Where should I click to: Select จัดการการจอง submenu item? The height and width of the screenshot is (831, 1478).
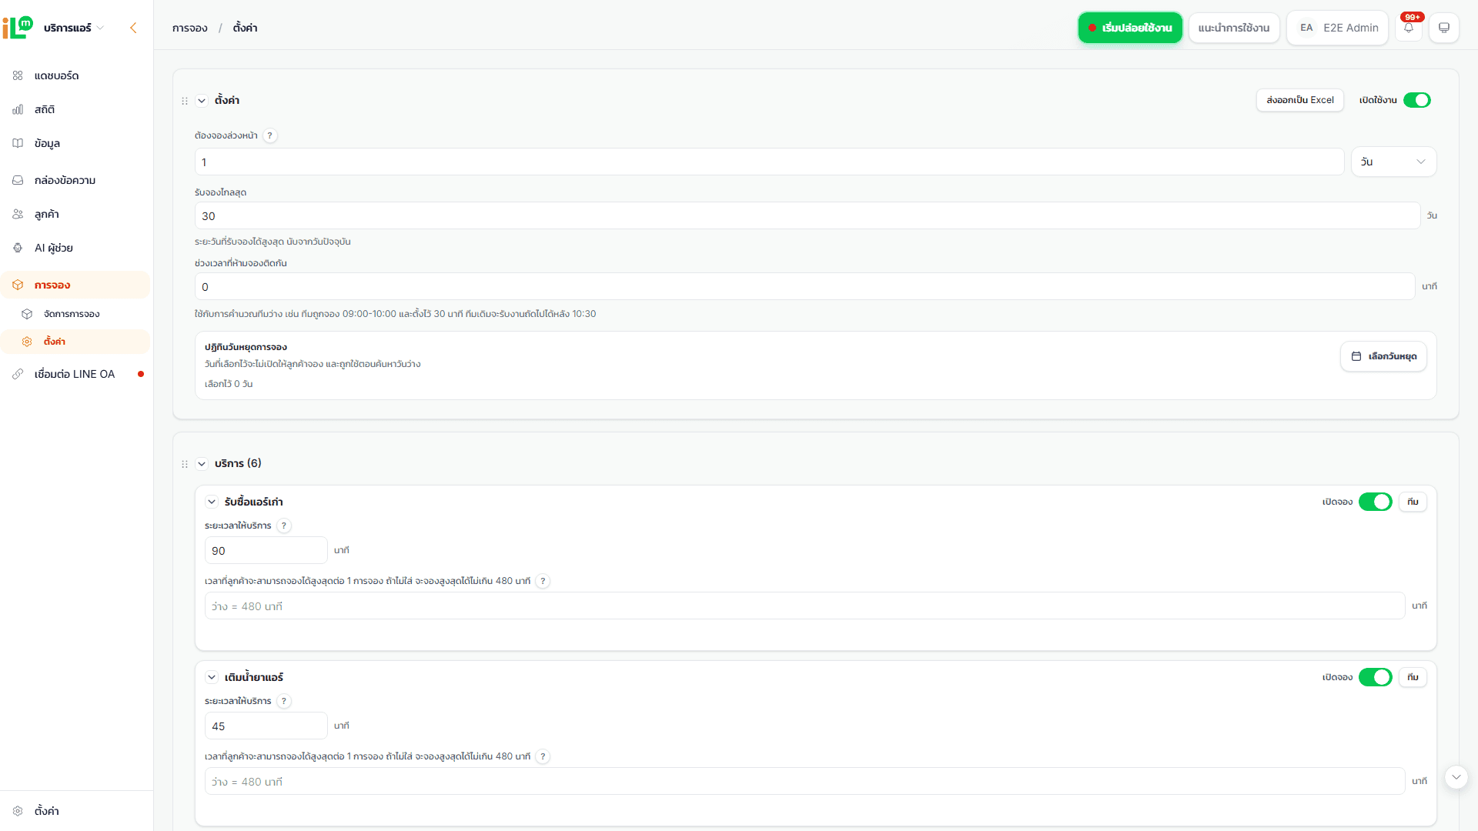(x=75, y=314)
